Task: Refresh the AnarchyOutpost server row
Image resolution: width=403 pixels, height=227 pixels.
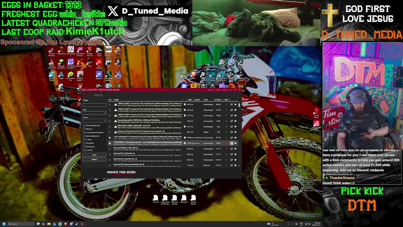Action: coord(231,121)
